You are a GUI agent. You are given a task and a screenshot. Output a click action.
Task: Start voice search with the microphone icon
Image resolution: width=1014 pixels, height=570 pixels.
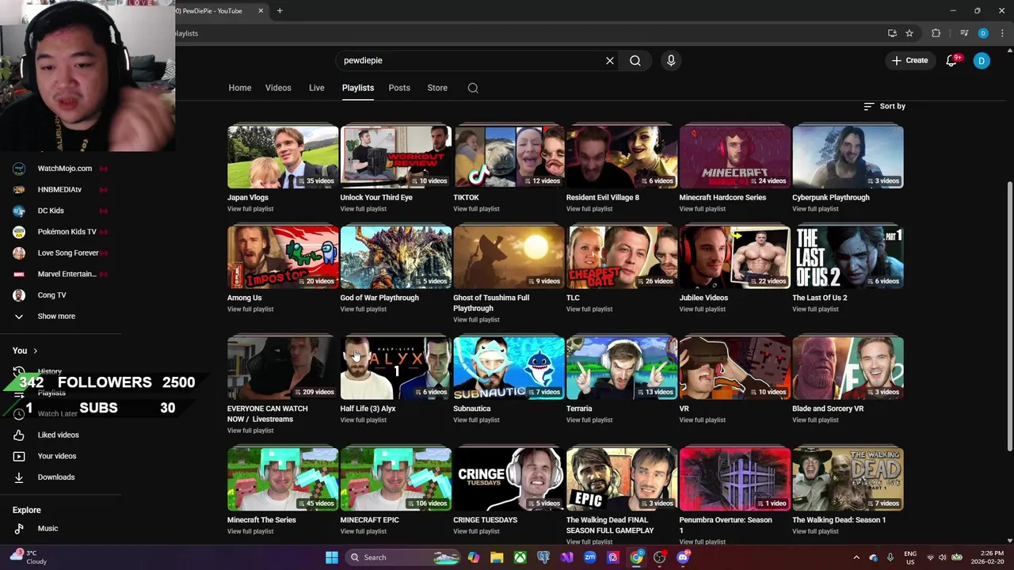tap(671, 60)
